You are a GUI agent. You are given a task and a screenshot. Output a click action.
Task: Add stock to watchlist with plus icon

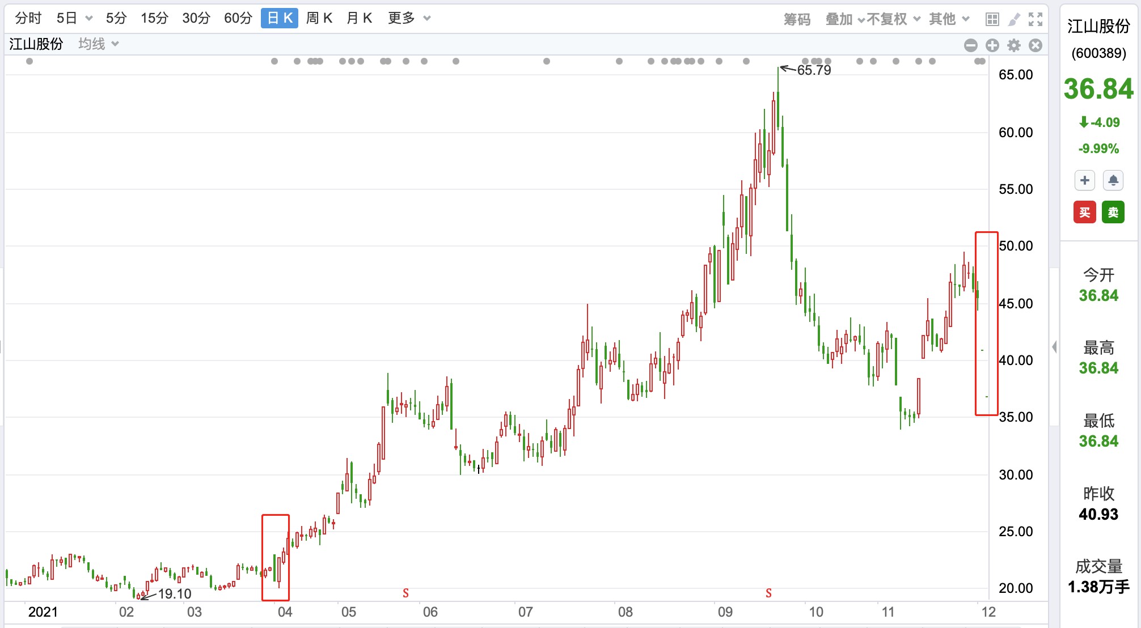pos(1084,180)
